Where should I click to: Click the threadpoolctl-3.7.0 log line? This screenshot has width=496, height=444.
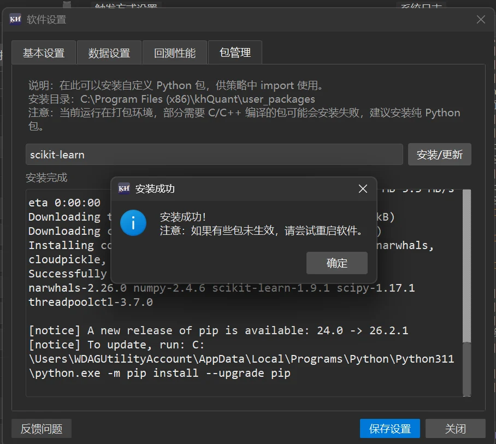(91, 302)
